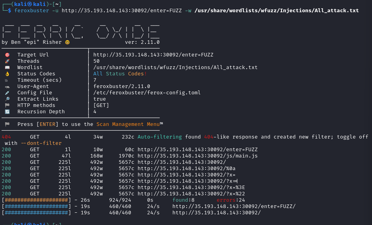Image resolution: width=372 pixels, height=225 pixels.
Task: Click 'errors:24' in the summary line
Action: pyautogui.click(x=231, y=200)
